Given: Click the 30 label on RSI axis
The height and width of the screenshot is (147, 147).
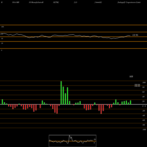Looking at the screenshot, I should [x=2, y=43].
